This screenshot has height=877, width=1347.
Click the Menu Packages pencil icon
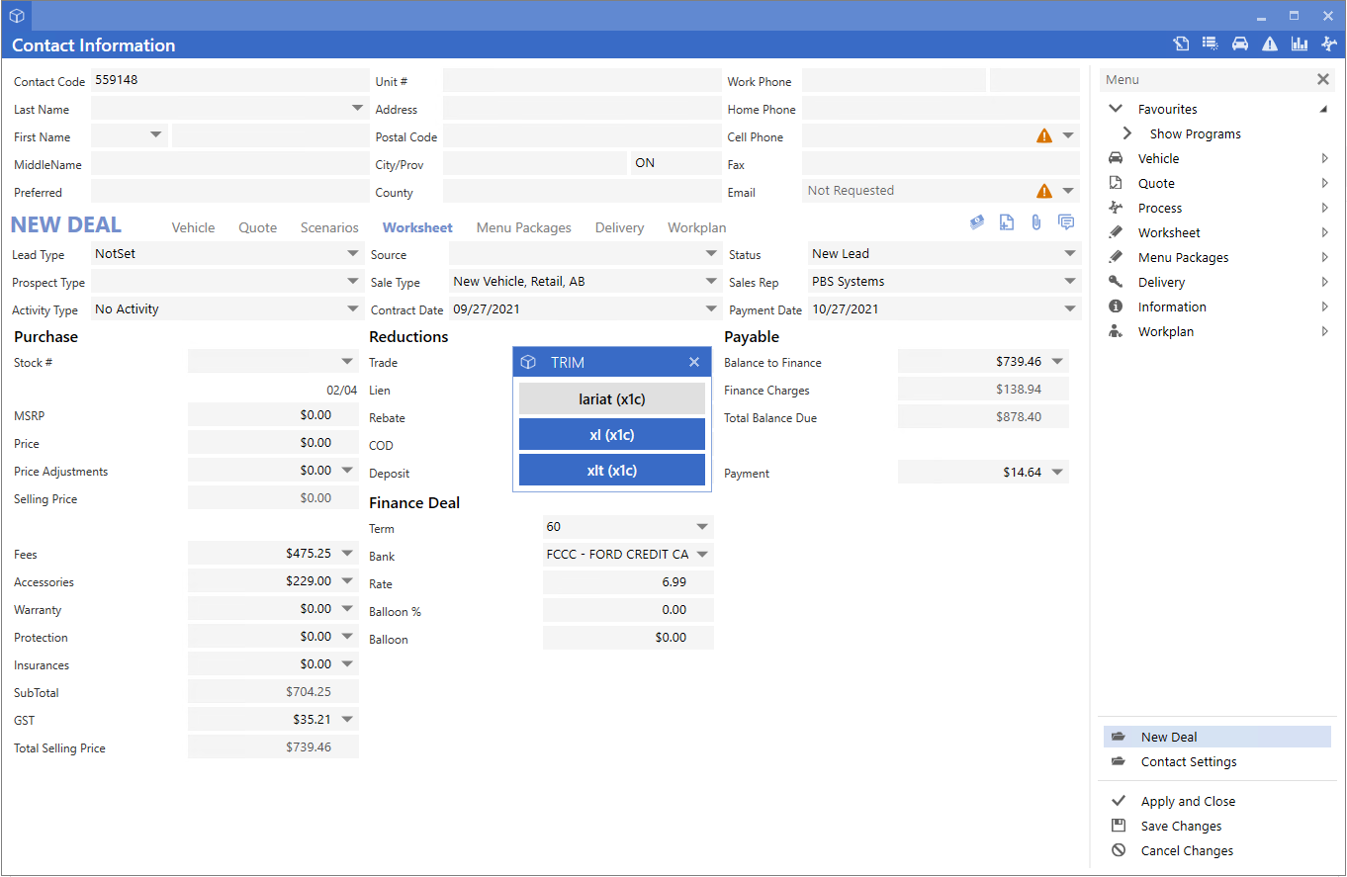pyautogui.click(x=1117, y=257)
